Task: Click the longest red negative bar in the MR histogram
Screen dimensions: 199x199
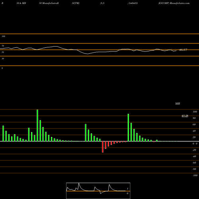Action: click(x=103, y=147)
